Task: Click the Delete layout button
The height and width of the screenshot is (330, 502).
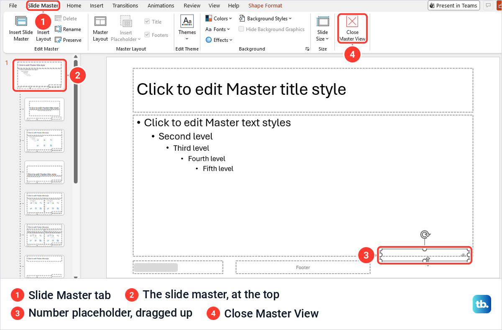Action: [x=66, y=18]
